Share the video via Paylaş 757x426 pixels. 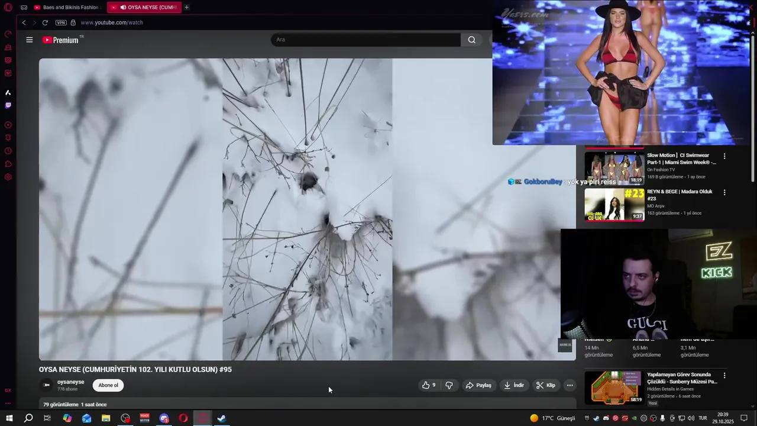(478, 385)
